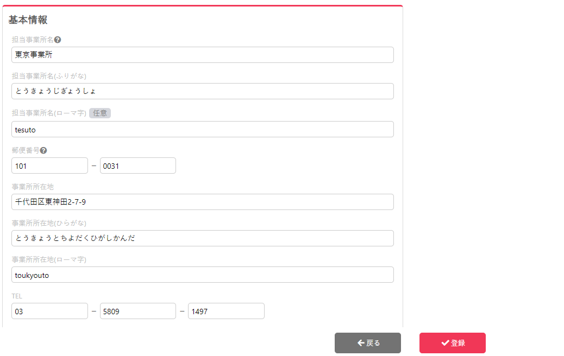Viewport: 564px width, 356px height.
Task: Click the hiragana address field とうきょうとちよだくひがしかんだ
Action: point(202,238)
